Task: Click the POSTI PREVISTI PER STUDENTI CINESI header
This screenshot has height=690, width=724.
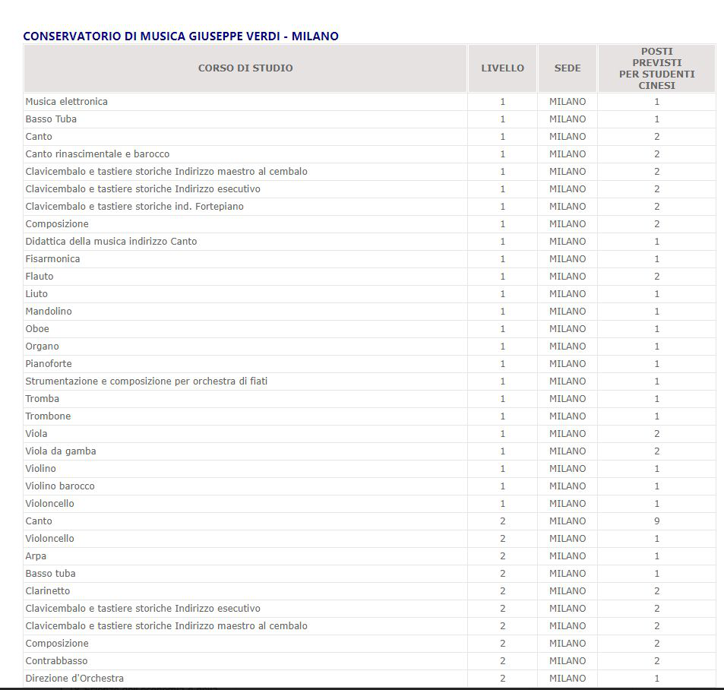Action: [656, 68]
